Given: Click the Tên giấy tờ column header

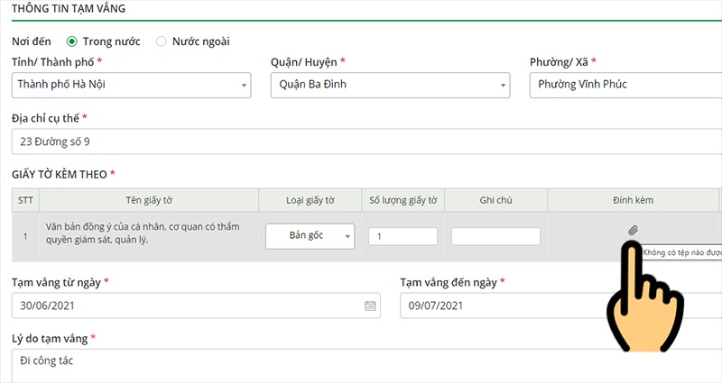Looking at the screenshot, I should (x=149, y=200).
